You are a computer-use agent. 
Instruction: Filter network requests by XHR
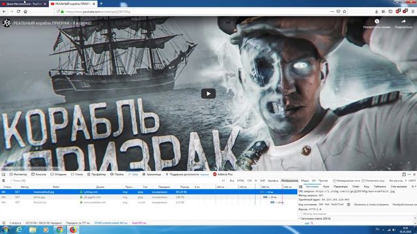[x=263, y=181]
